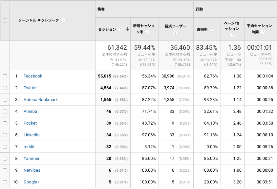
Task: Click the 行動 group header
Action: [x=199, y=9]
